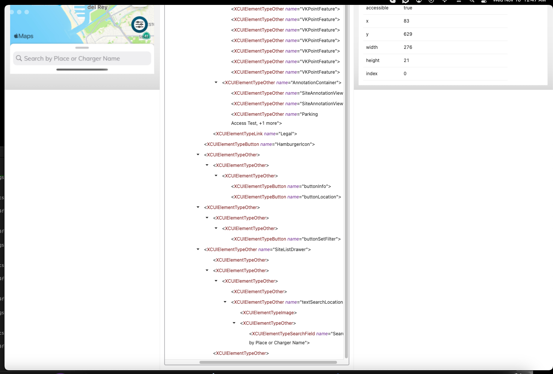Click the horizontal scrollbar below the tree
Viewport: 553px width, 374px height.
pyautogui.click(x=268, y=362)
